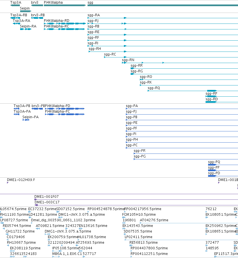Click the sgg-RB transcript label
The height and width of the screenshot is (258, 238).
point(93,26)
